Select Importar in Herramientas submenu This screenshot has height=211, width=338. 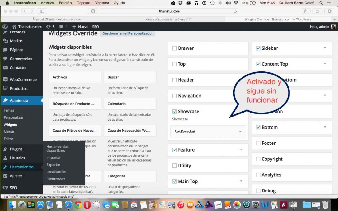pyautogui.click(x=53, y=157)
